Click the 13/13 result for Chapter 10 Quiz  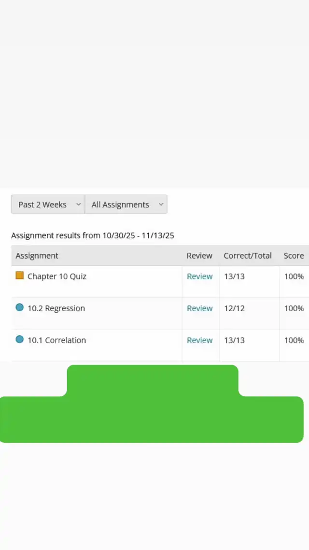pyautogui.click(x=234, y=276)
